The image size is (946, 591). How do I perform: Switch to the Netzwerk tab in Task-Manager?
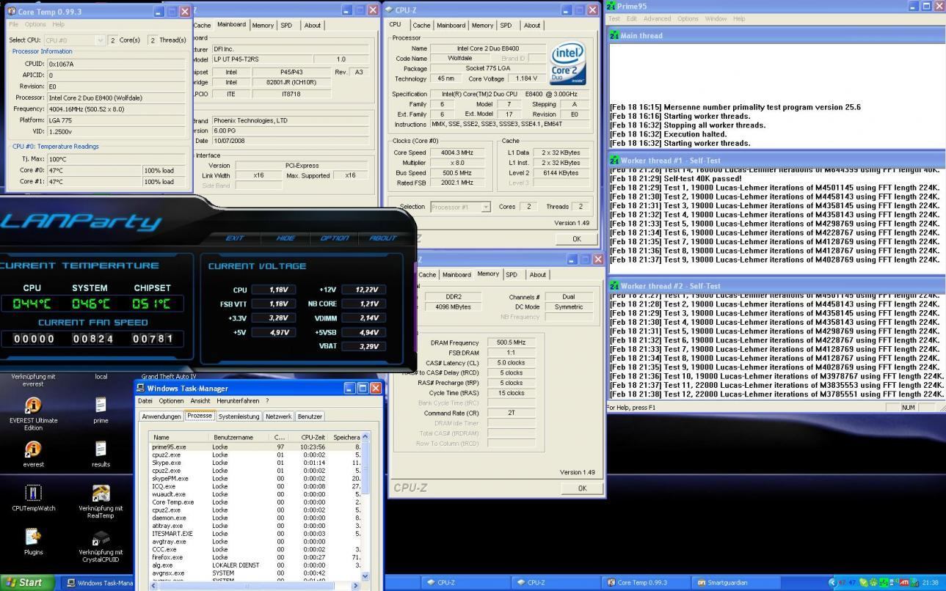click(279, 416)
